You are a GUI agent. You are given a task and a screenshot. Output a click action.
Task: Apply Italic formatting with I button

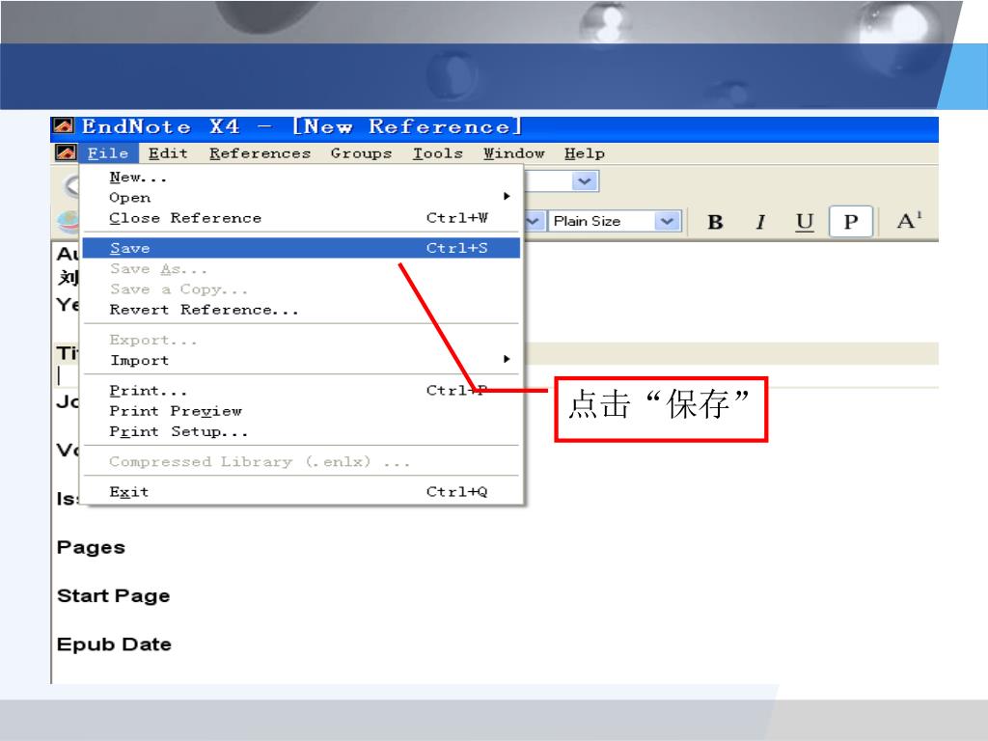[x=760, y=222]
